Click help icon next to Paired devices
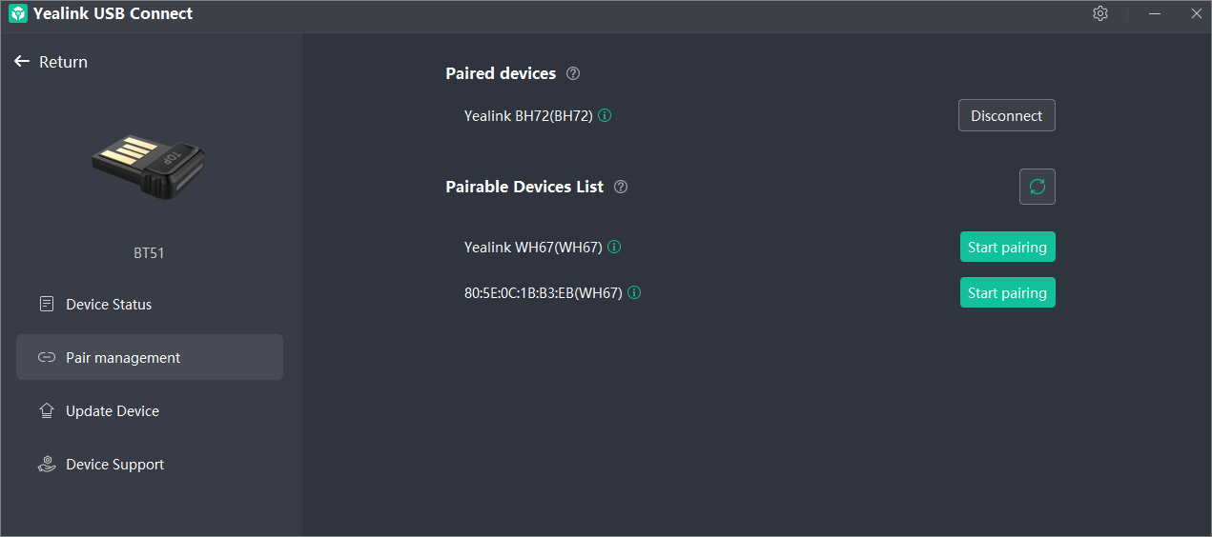Image resolution: width=1212 pixels, height=537 pixels. pos(573,73)
